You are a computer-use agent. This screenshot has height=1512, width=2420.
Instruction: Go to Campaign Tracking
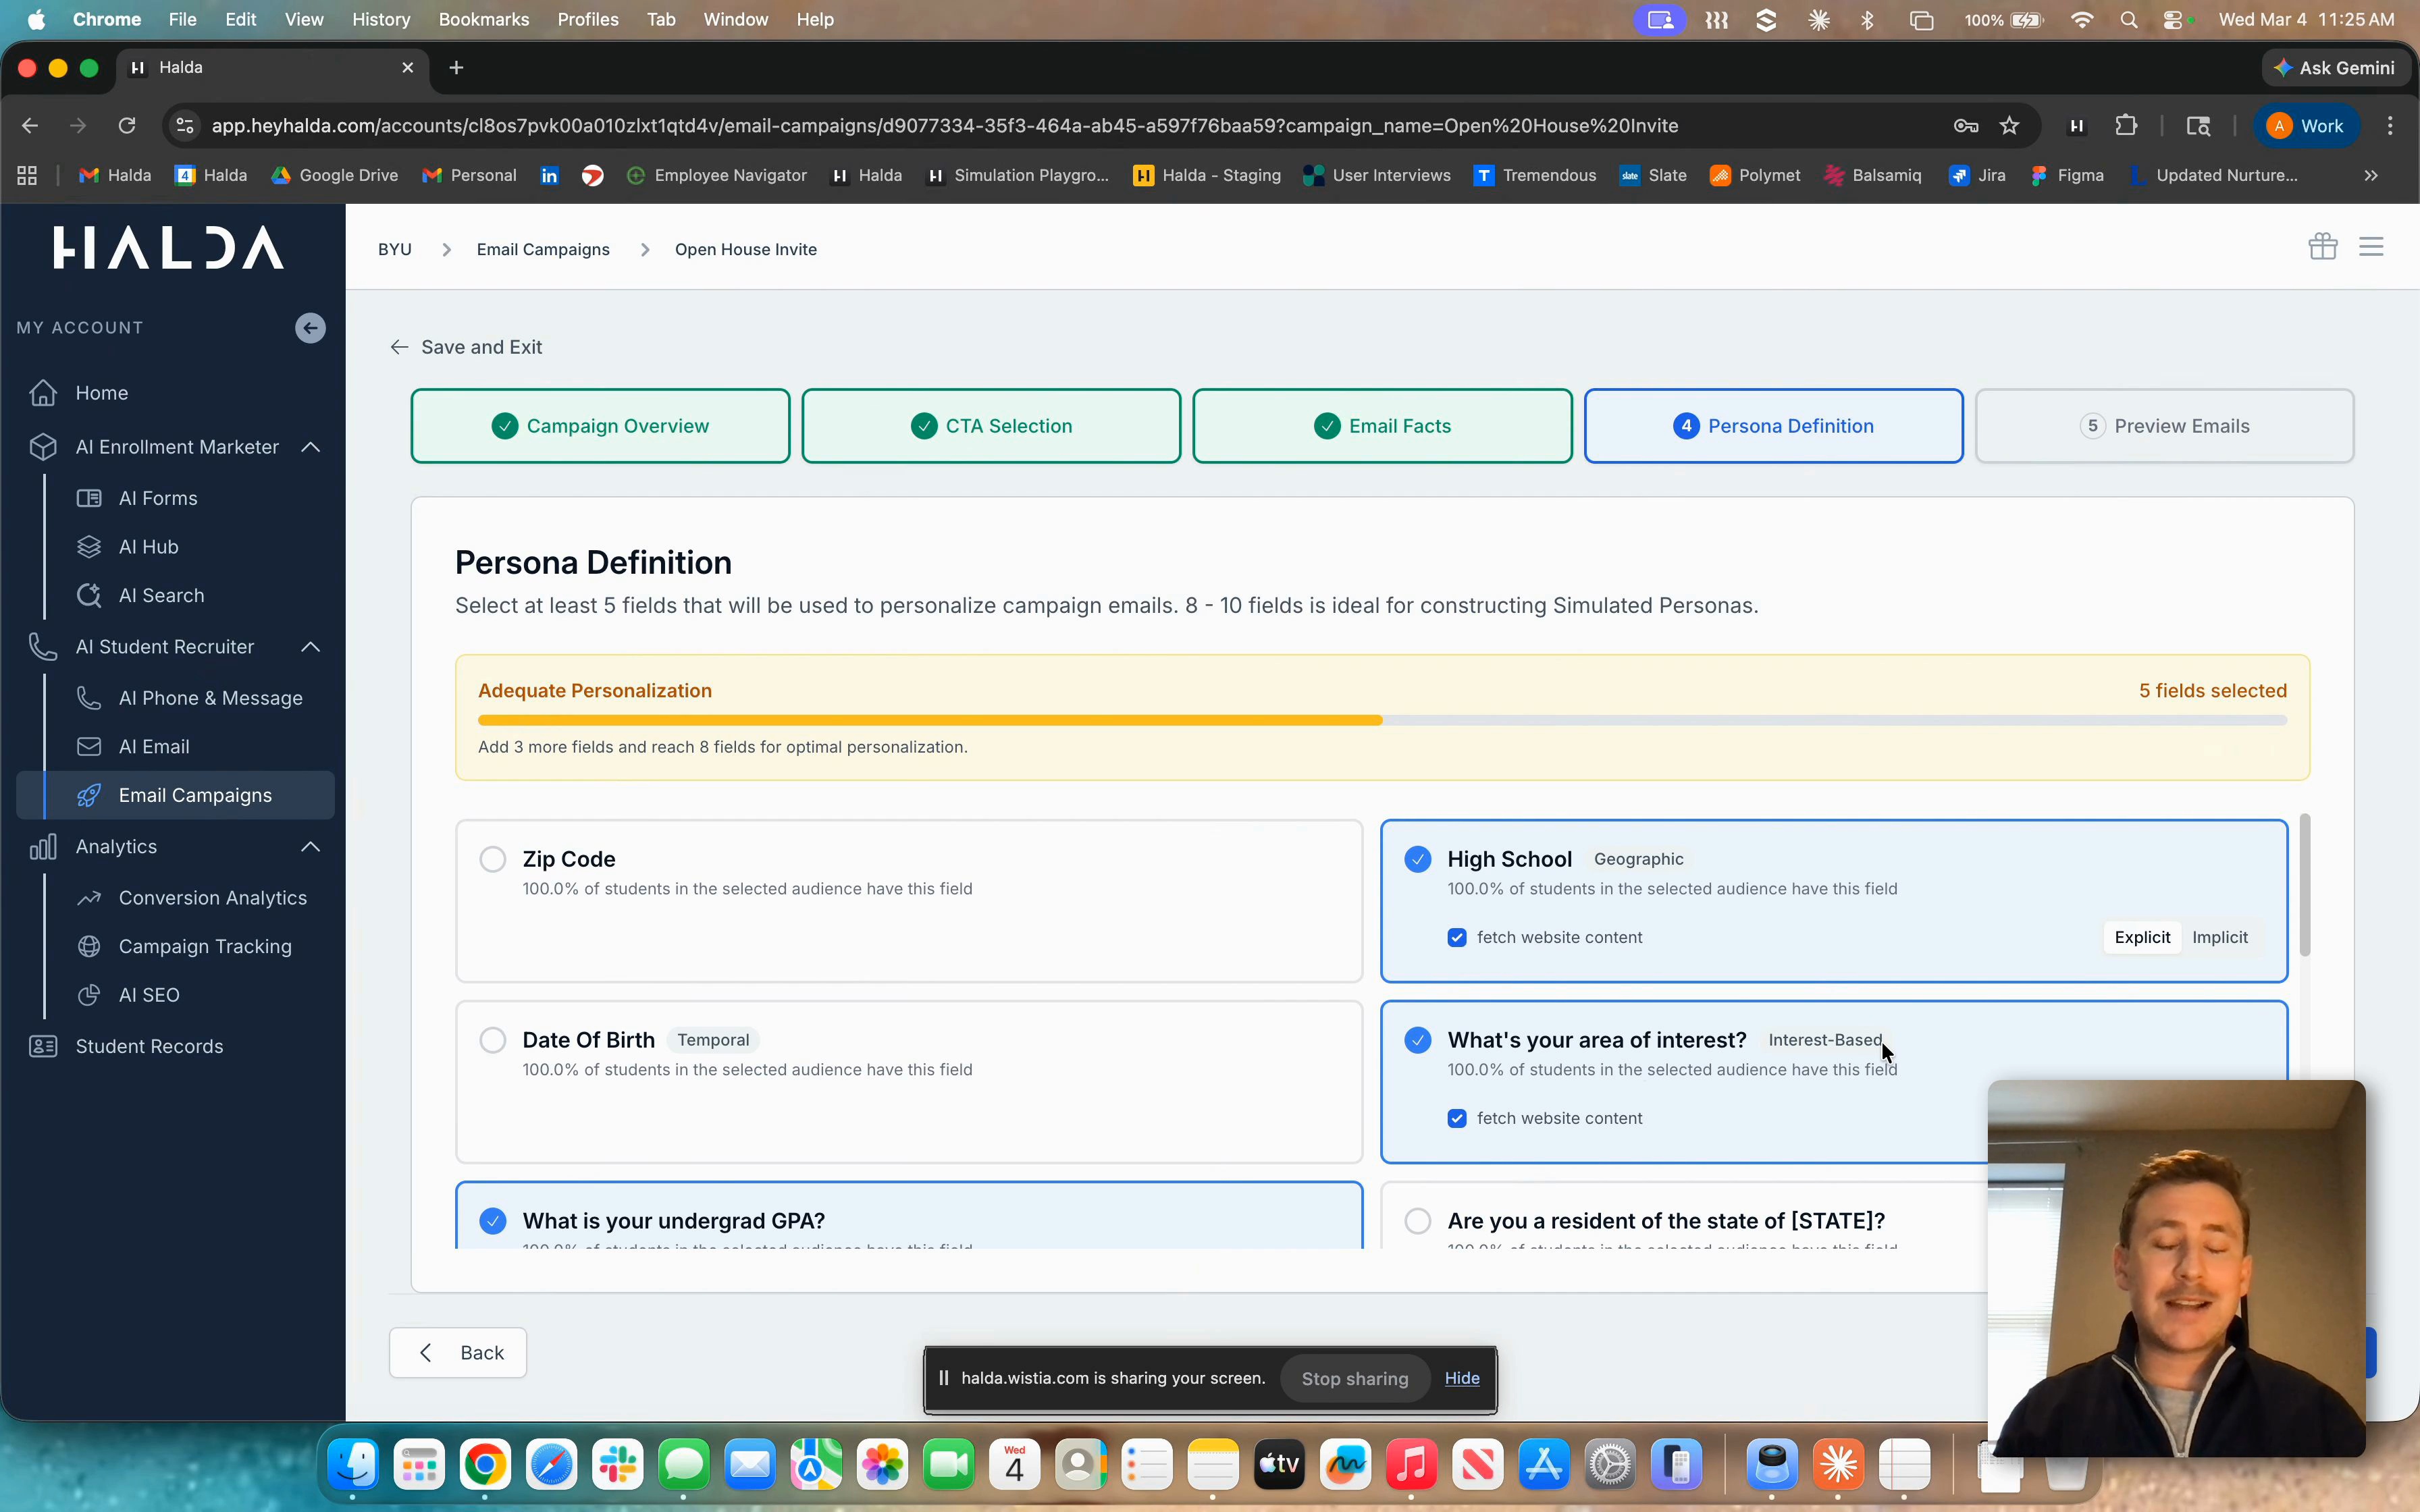205,946
